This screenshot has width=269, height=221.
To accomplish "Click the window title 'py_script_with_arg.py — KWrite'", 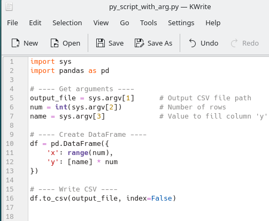I will coord(160,7).
